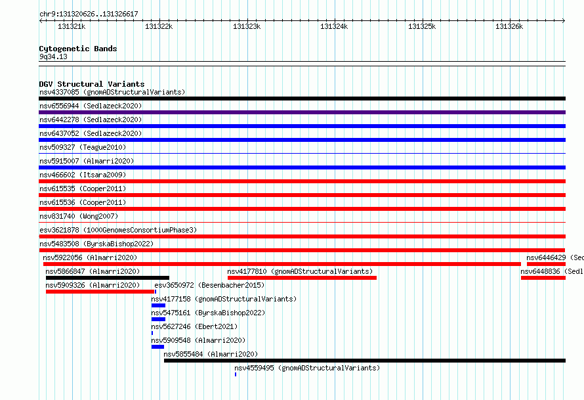Click the 131325k ruler position
This screenshot has height=400, width=584.
coord(422,26)
